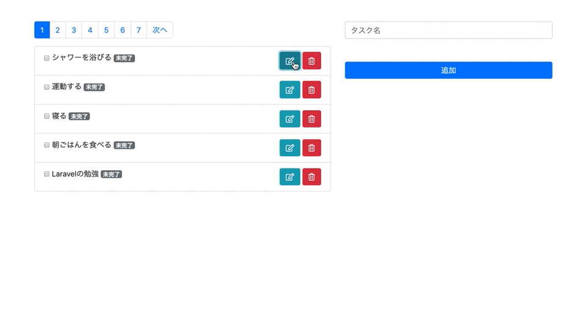The image size is (586, 315).
Task: Check the Laravelの勉強 checkbox
Action: 47,174
